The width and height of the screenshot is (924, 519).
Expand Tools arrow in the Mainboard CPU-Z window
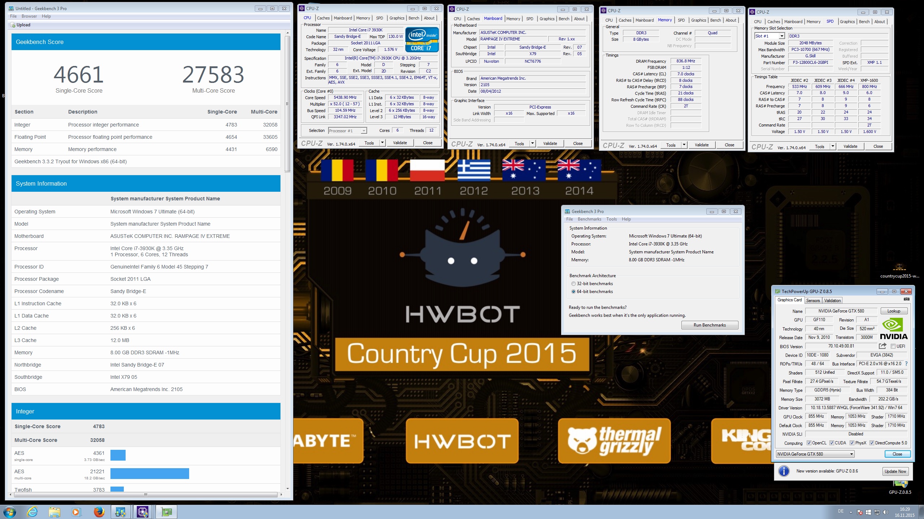(532, 143)
